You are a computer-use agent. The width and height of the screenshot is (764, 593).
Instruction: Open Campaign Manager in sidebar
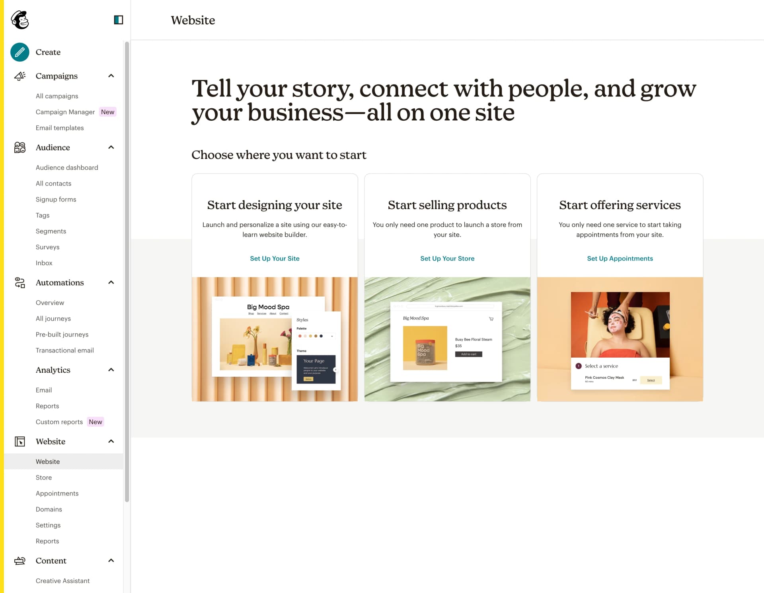(x=65, y=112)
